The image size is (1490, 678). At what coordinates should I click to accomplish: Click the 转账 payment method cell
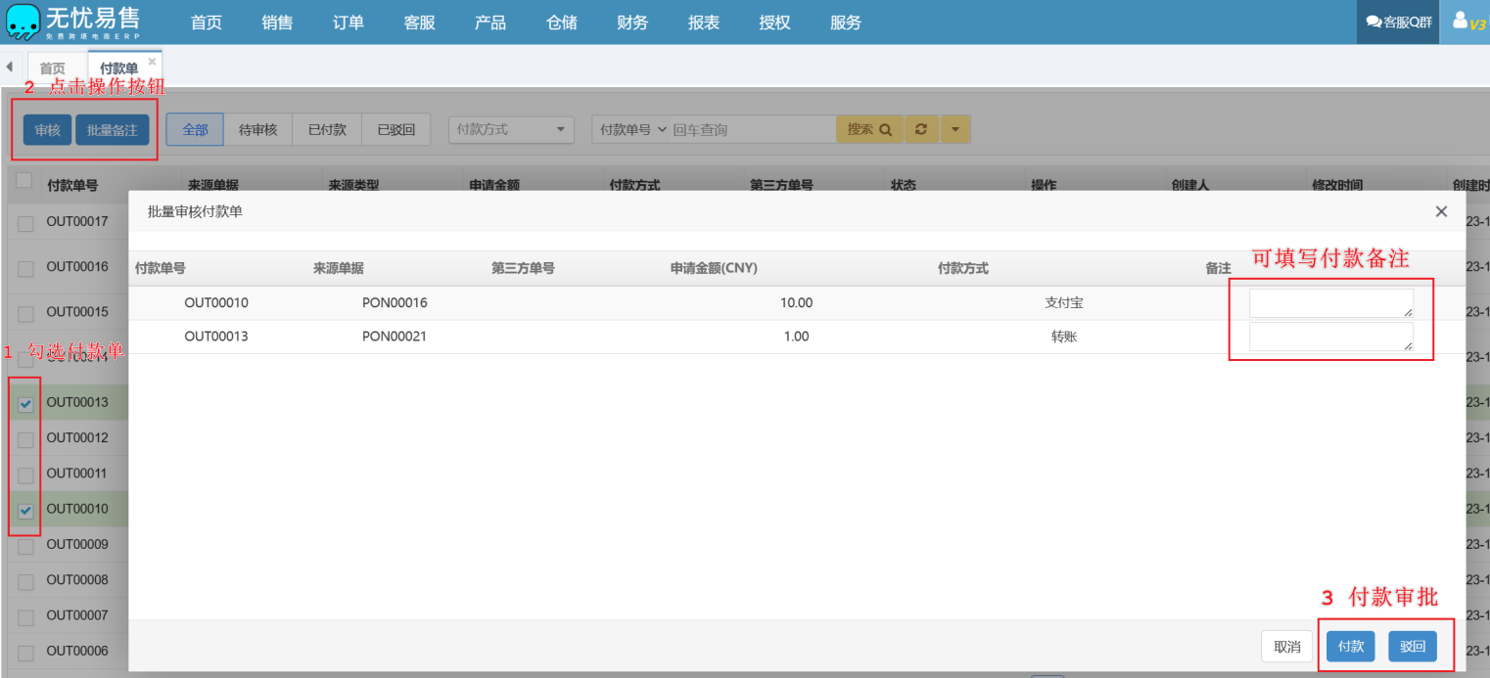(1064, 337)
